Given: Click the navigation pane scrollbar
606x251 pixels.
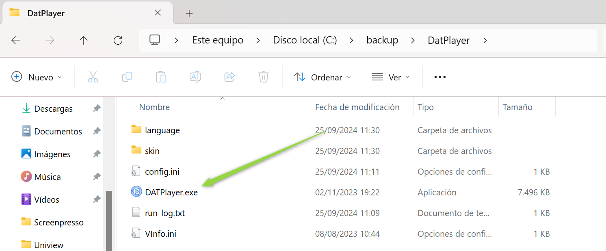Looking at the screenshot, I should point(109,221).
